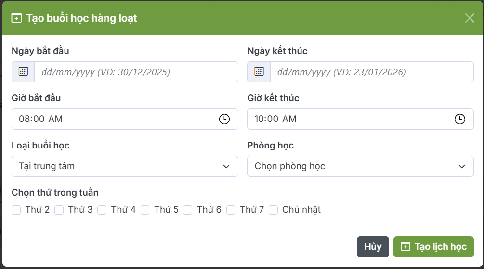Check the Thứ 2 checkbox
484x269 pixels.
(x=16, y=210)
